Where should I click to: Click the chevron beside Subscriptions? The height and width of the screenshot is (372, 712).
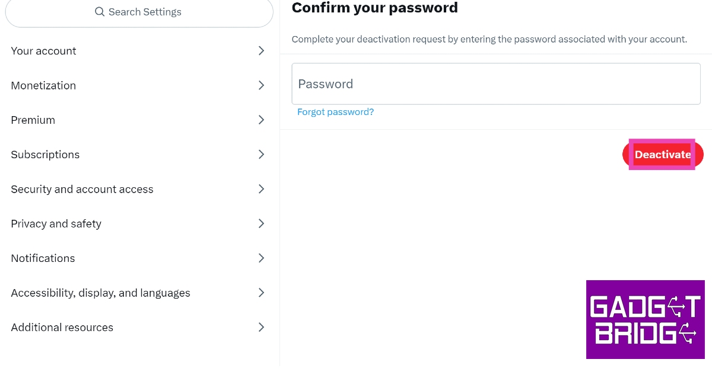[261, 155]
